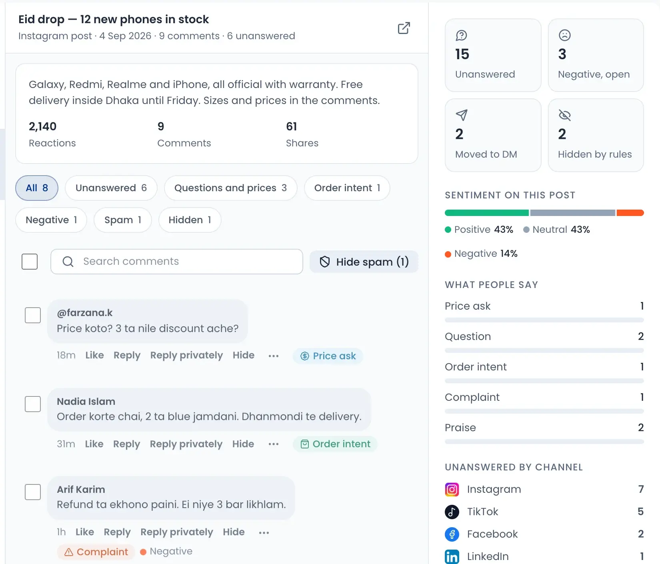Filter by Order intent chip

(347, 188)
